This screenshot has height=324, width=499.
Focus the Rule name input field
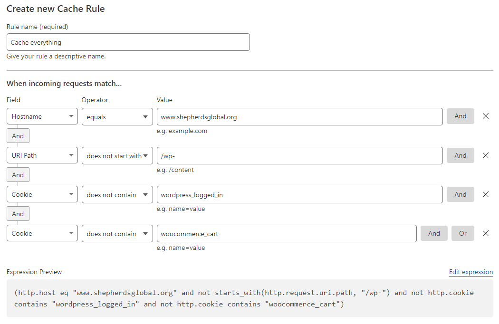coord(128,42)
